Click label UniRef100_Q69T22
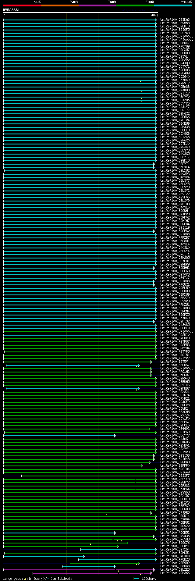This screenshot has width=195, height=581. [x=175, y=194]
